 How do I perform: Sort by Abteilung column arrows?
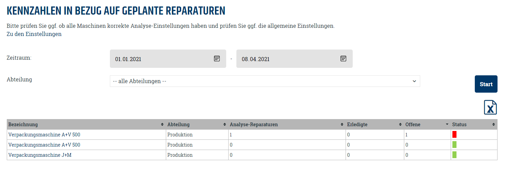click(225, 125)
